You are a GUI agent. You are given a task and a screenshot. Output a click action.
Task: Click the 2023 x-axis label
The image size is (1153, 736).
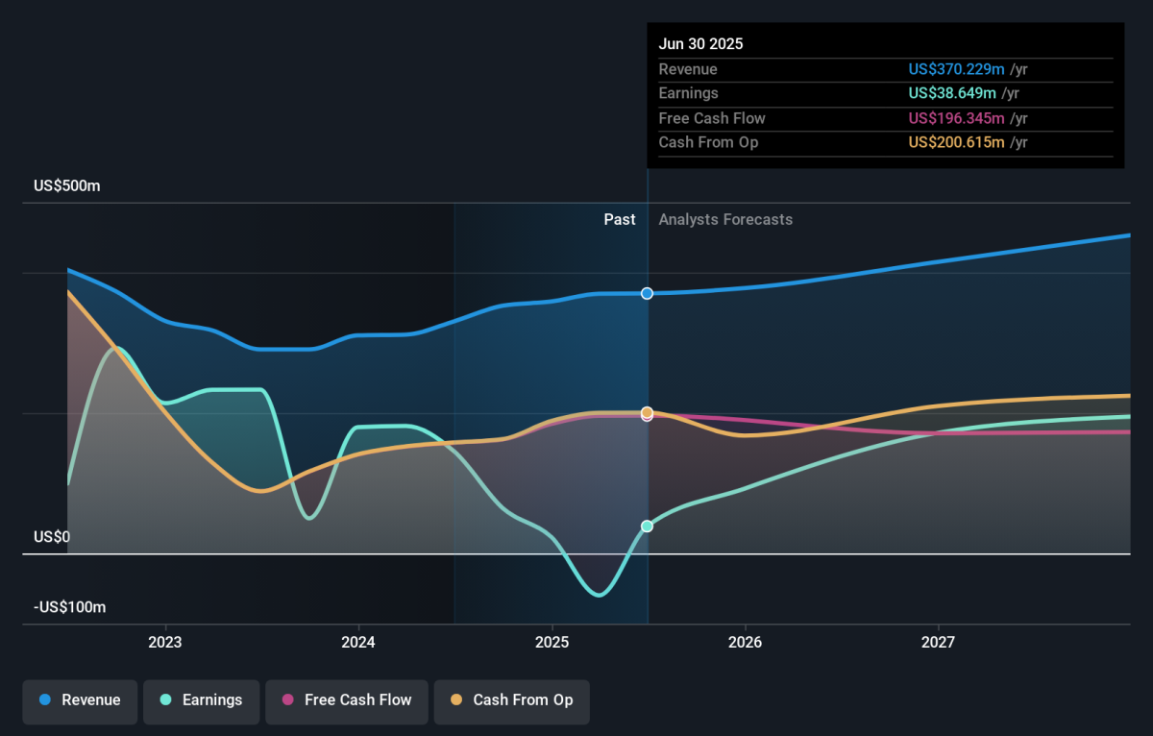165,642
